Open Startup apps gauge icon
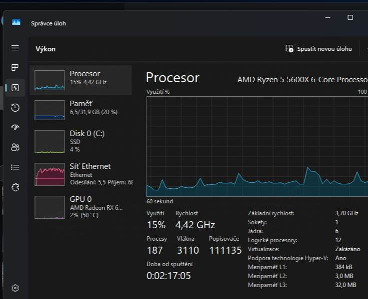 point(15,128)
